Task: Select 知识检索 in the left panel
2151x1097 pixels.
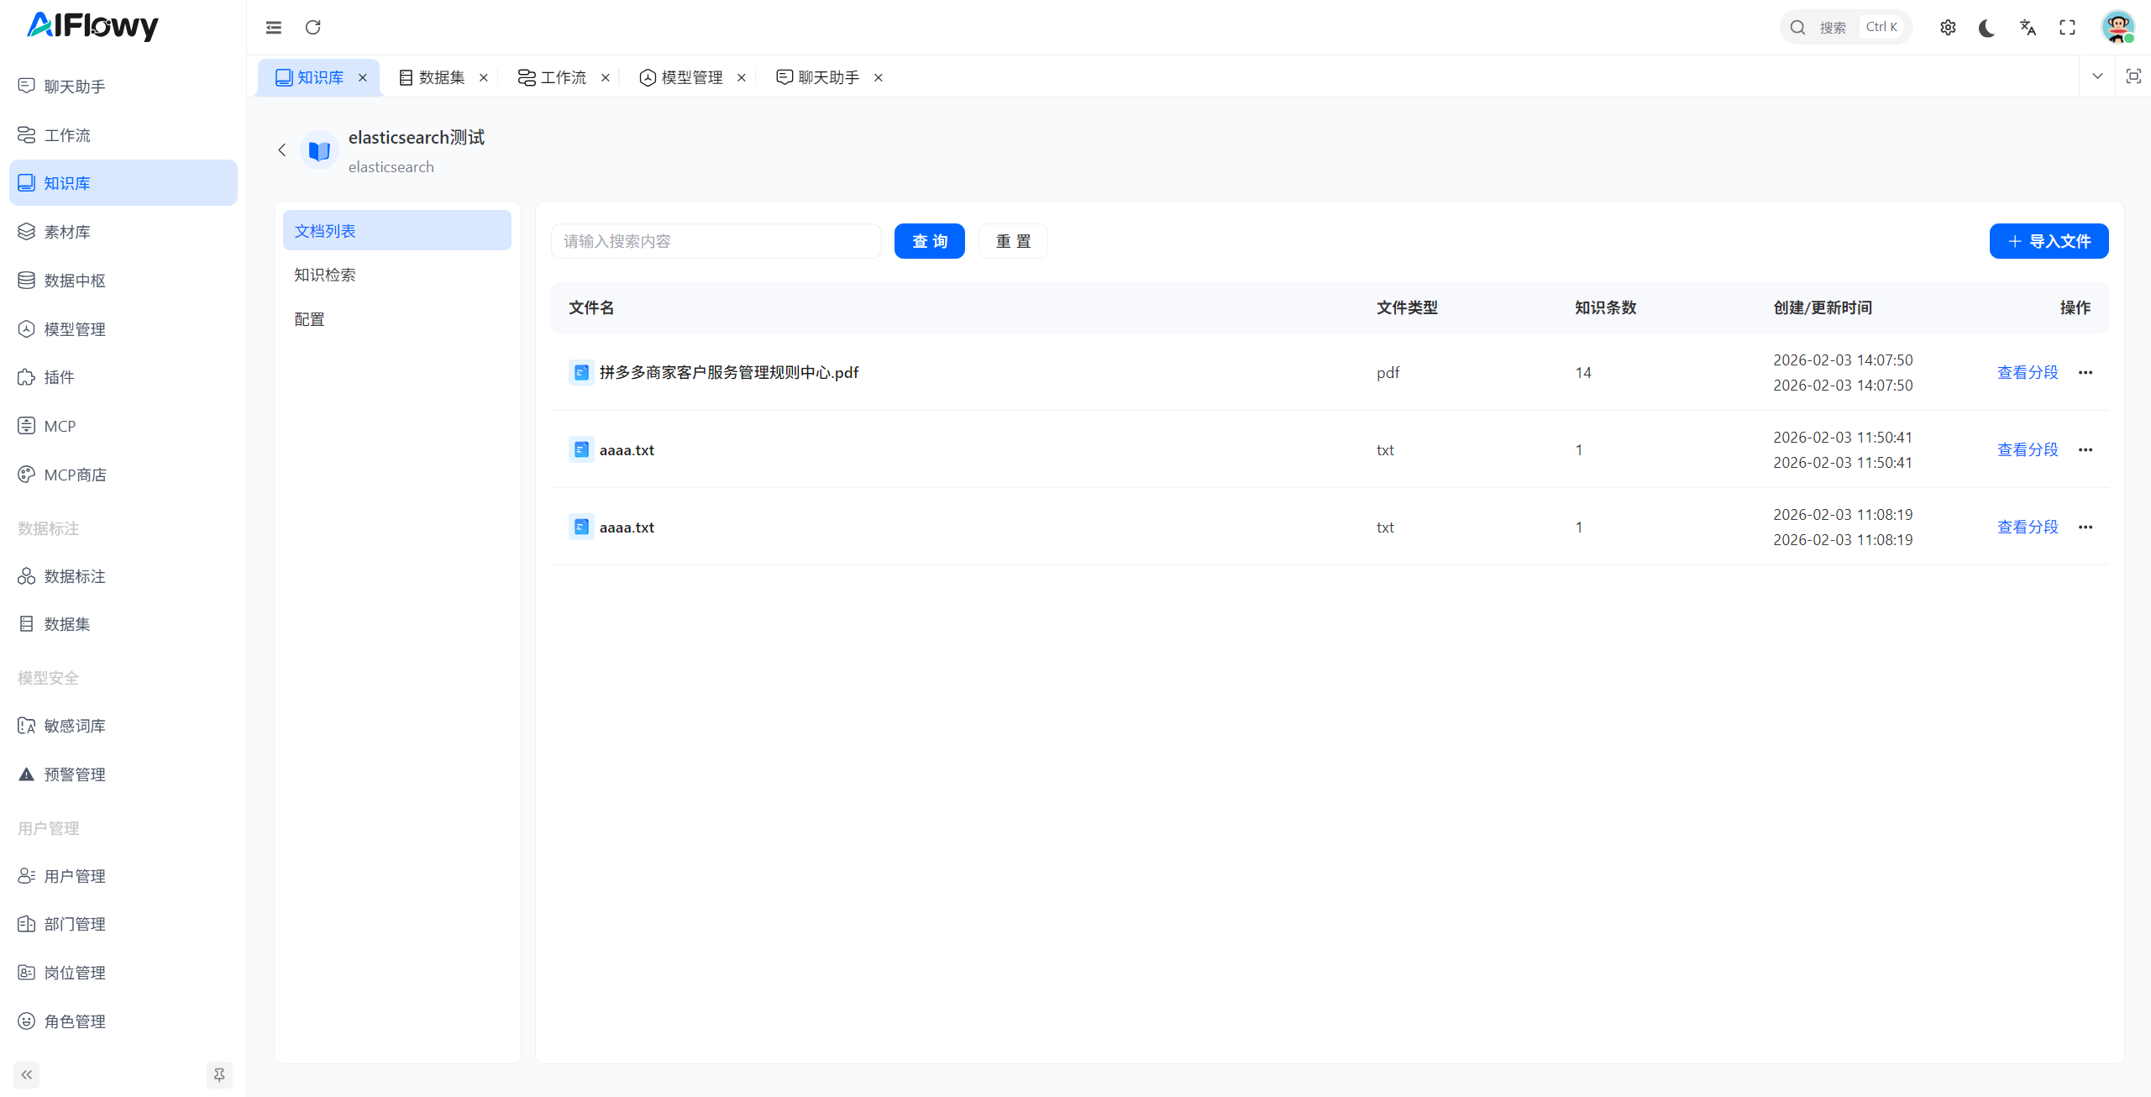Action: (325, 275)
